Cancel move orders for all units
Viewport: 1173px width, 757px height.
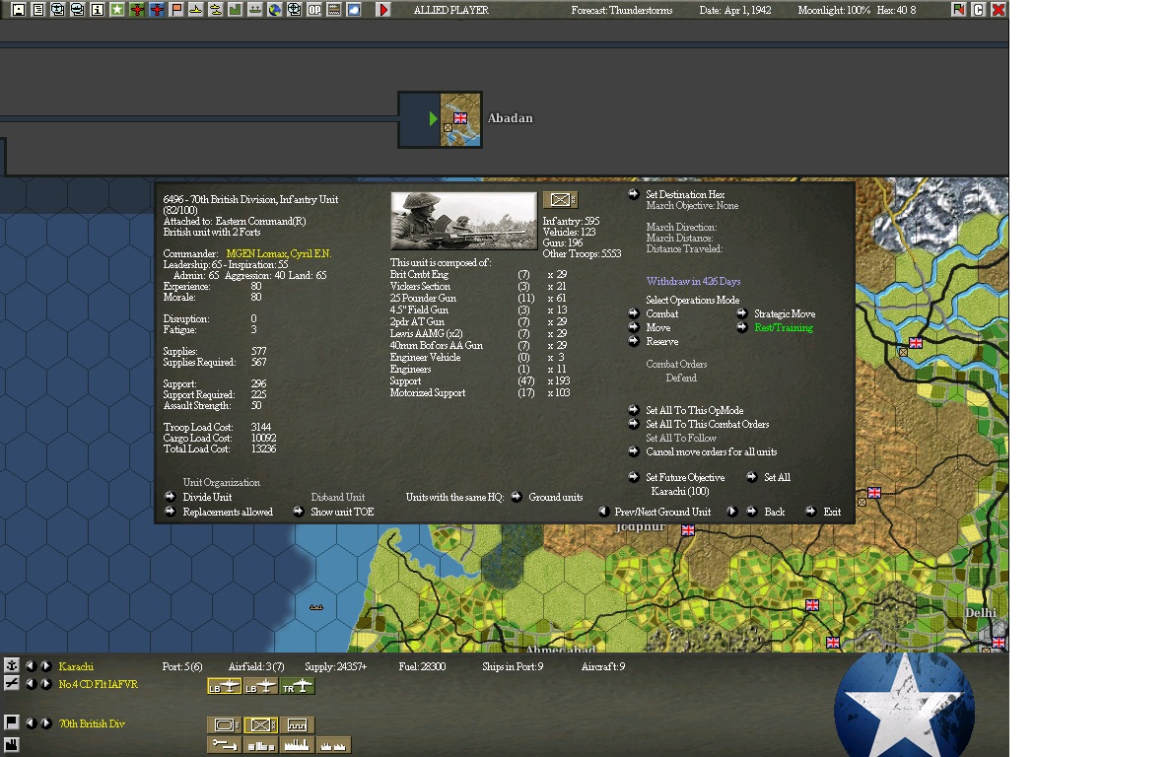(x=634, y=451)
